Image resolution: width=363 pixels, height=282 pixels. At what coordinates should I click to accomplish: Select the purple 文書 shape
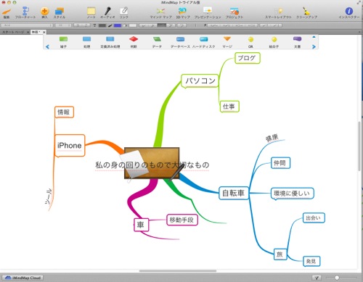coord(297,39)
